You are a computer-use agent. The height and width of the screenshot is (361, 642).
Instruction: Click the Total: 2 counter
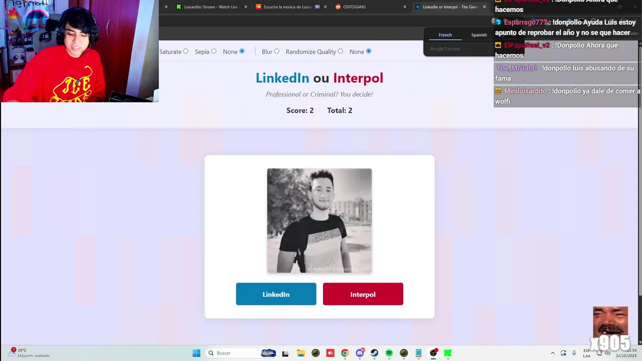click(x=340, y=110)
